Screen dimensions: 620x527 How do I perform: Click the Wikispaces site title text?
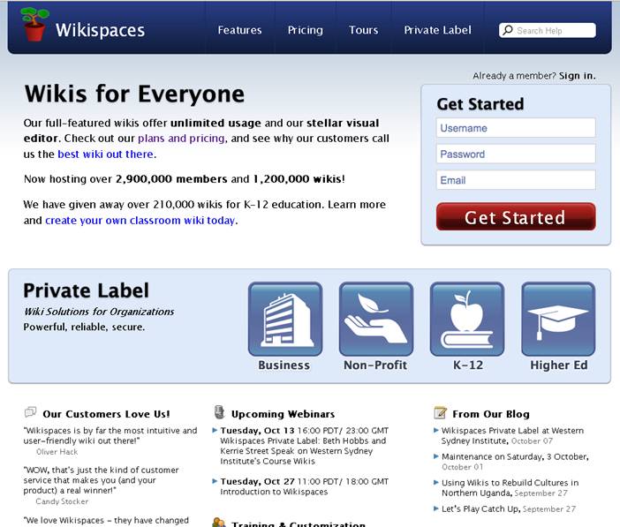(100, 30)
